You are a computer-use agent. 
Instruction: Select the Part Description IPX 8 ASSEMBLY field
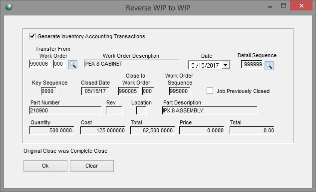click(x=210, y=110)
